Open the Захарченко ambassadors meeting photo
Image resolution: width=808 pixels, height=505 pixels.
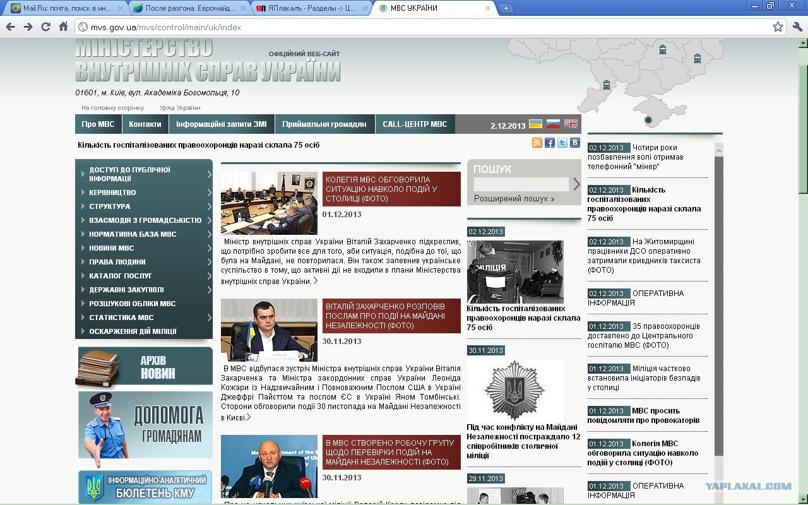(x=269, y=330)
